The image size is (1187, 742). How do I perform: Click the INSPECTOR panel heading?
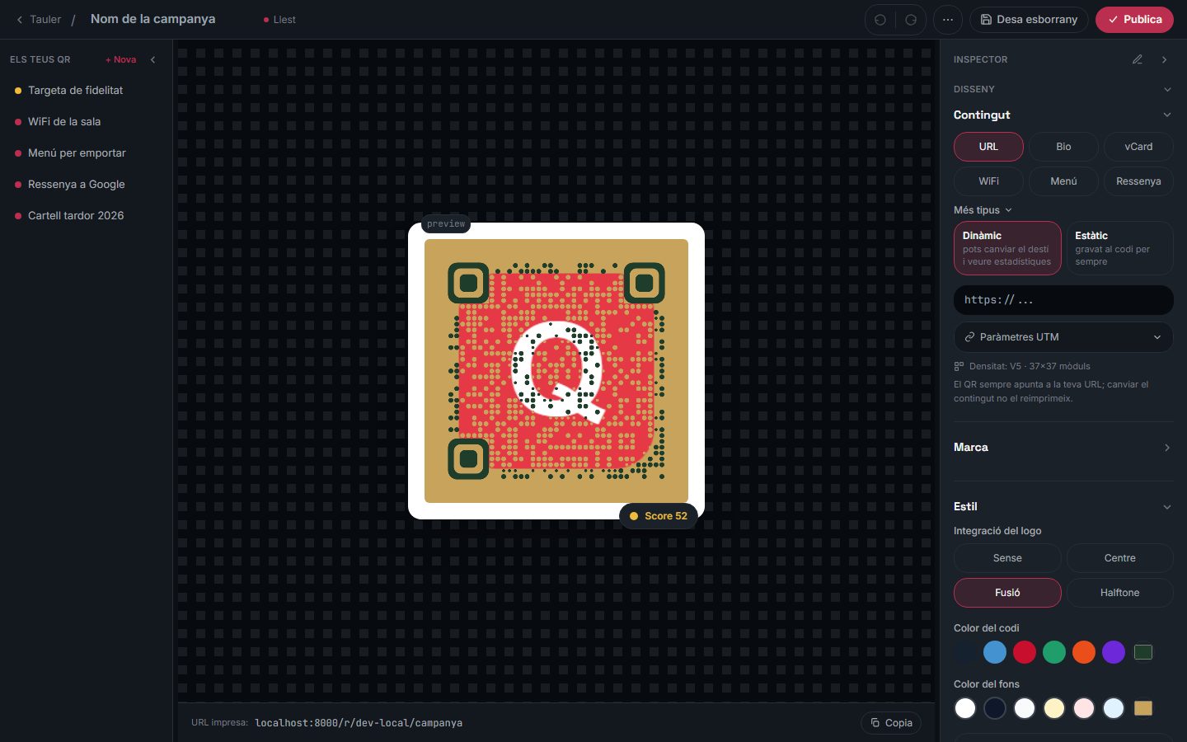pyautogui.click(x=981, y=59)
